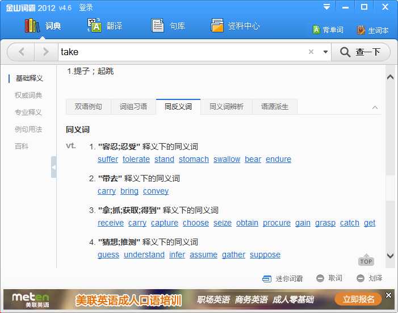Open the synonym link obtain
Image resolution: width=398 pixels, height=313 pixels.
(247, 223)
